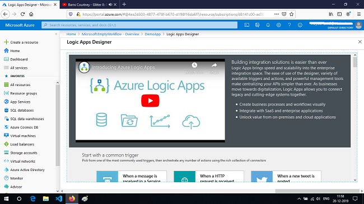Image resolution: width=364 pixels, height=204 pixels.
Task: Focus the Azure search resources box
Action: (139, 25)
